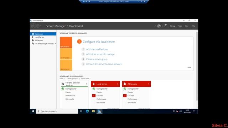228x128 pixels.
Task: Click red Services alert badge in All Servers tile
Action: pos(125,96)
